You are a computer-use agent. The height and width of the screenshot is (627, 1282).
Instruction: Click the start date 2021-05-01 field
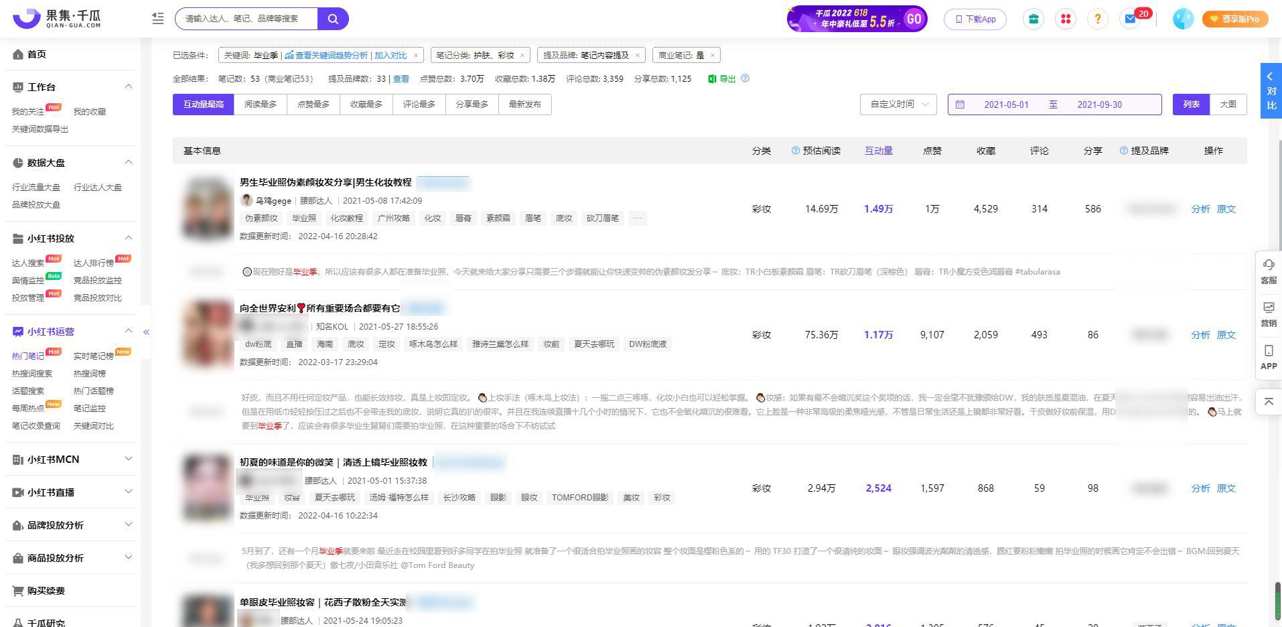(x=1006, y=104)
